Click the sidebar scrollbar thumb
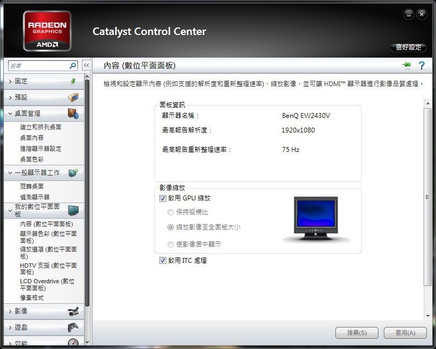Image resolution: width=436 pixels, height=349 pixels. tap(87, 193)
